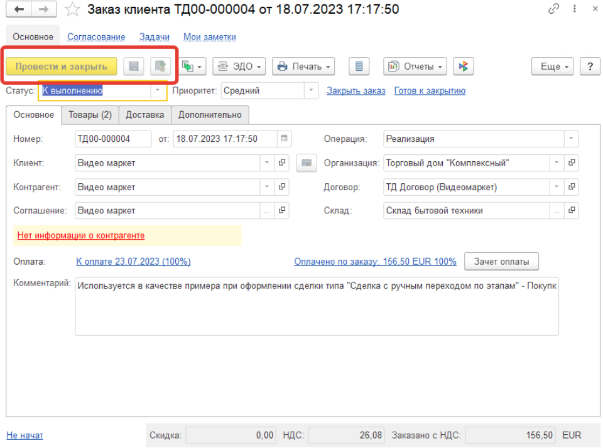
Task: Switch to the Товары (2) tab
Action: (90, 115)
